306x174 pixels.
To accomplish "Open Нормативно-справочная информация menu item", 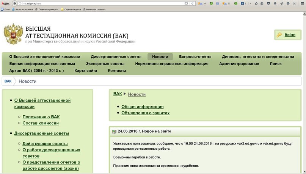I will click(x=172, y=64).
